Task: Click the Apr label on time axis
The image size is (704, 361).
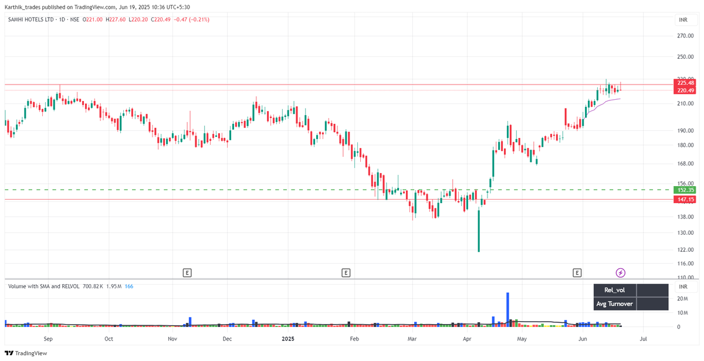Action: click(x=467, y=339)
